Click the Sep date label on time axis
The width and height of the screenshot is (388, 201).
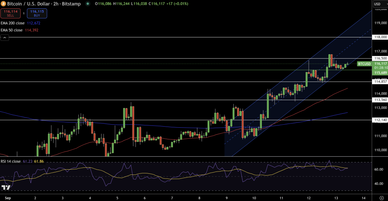tap(8, 198)
